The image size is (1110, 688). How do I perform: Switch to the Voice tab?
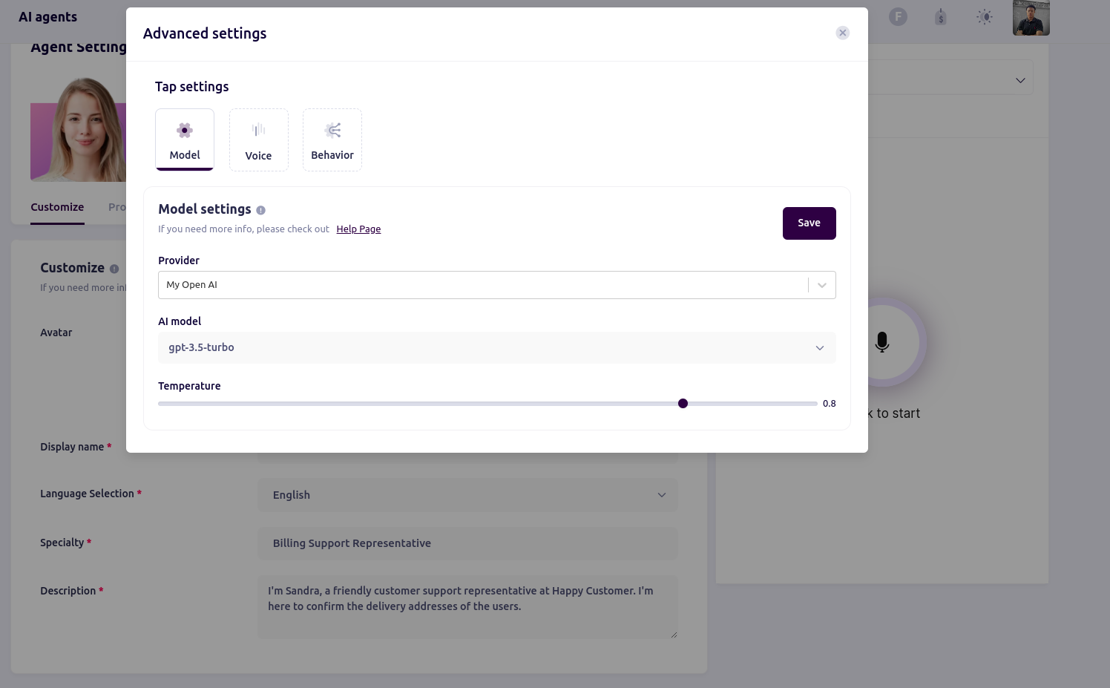tap(258, 140)
